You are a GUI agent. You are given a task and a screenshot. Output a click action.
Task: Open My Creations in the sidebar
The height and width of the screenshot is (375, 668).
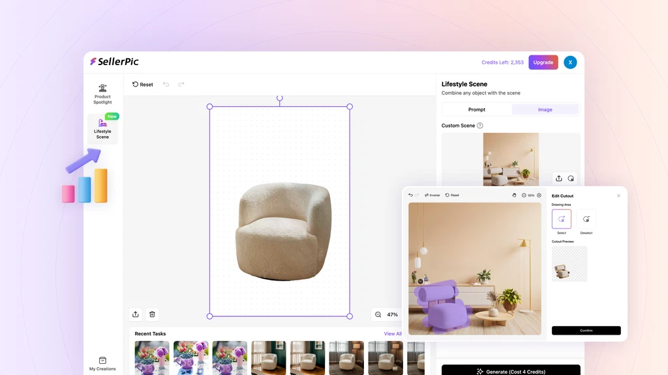[102, 363]
